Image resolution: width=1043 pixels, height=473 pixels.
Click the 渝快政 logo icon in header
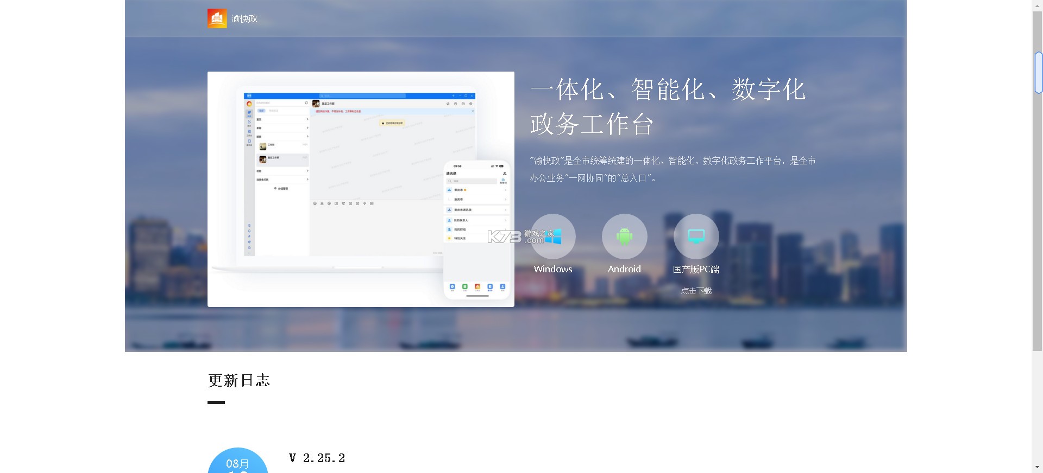pyautogui.click(x=217, y=18)
